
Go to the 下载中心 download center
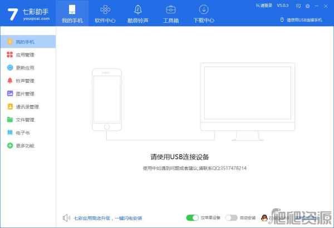click(204, 13)
